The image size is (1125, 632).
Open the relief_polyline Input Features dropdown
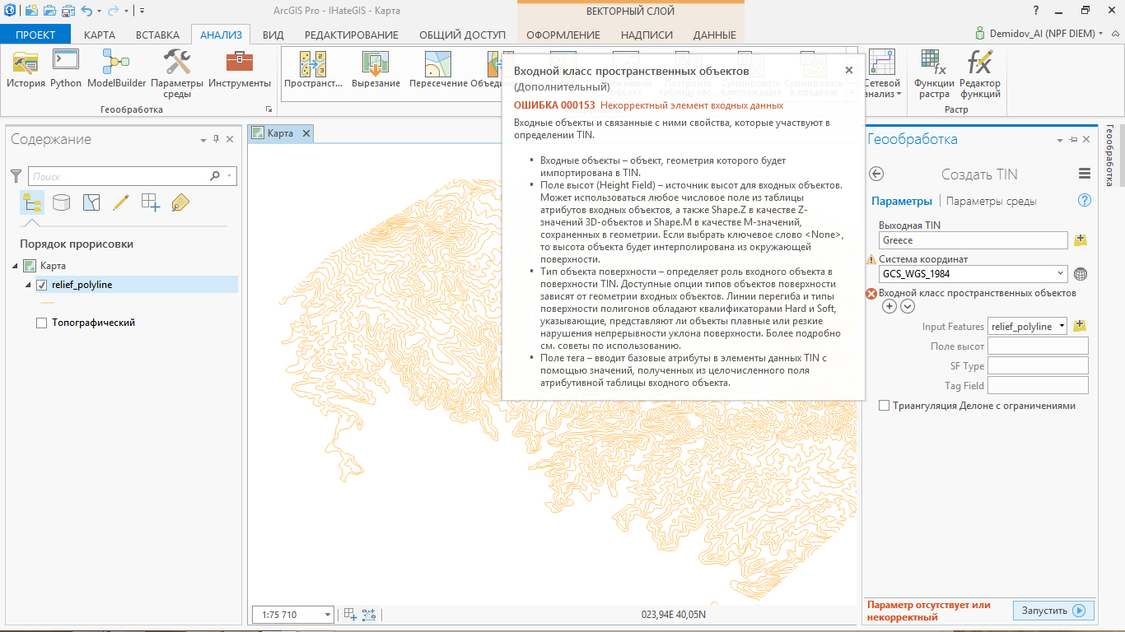tap(1061, 326)
